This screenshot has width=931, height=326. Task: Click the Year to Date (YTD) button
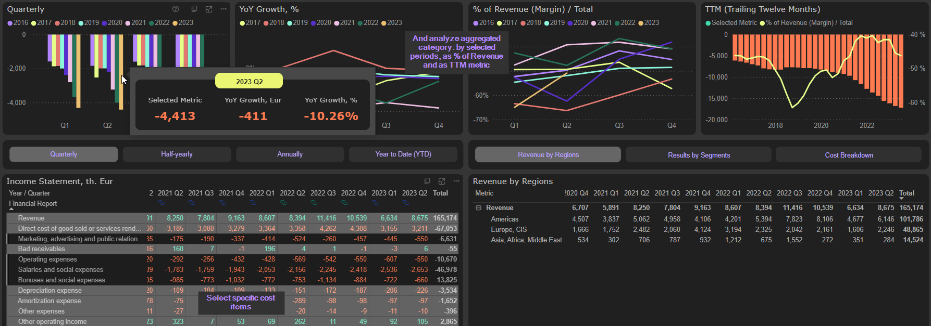pos(403,154)
